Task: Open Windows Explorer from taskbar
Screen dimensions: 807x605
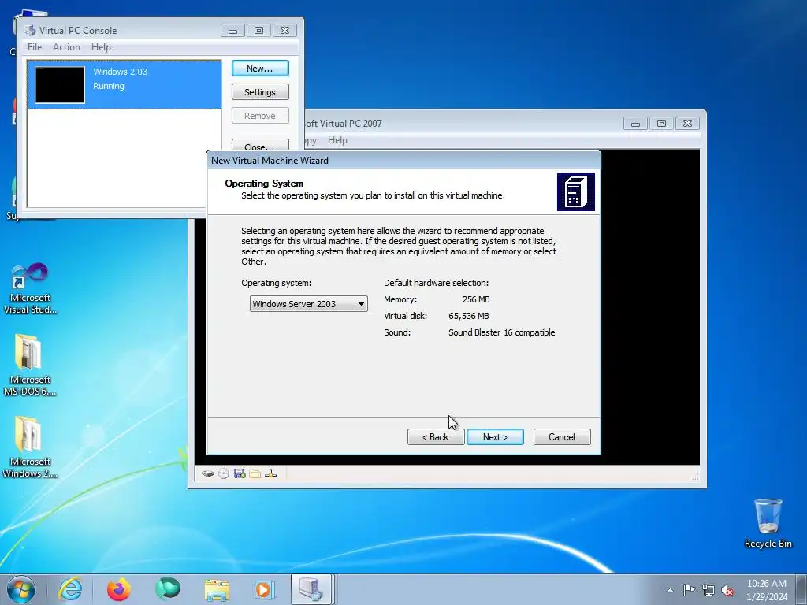Action: pyautogui.click(x=217, y=590)
